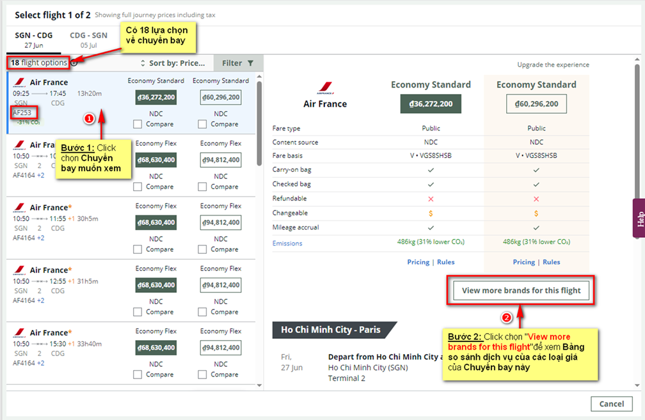This screenshot has height=420, width=645.
Task: Switch to the SGN - CDG 27 Jun tab
Action: click(x=34, y=40)
